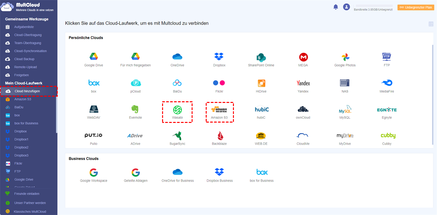This screenshot has height=215, width=437.
Task: Select the hubiC cloud icon
Action: click(x=261, y=109)
